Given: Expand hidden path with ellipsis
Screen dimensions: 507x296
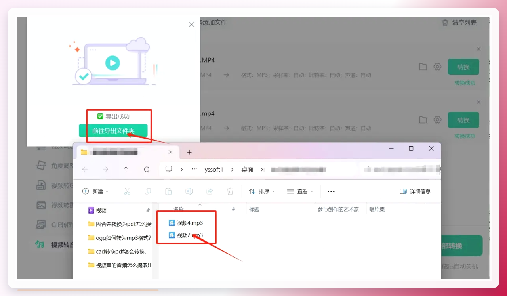Looking at the screenshot, I should point(194,169).
